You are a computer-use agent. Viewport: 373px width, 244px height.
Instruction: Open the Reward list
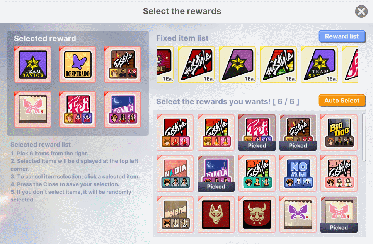[x=342, y=36]
